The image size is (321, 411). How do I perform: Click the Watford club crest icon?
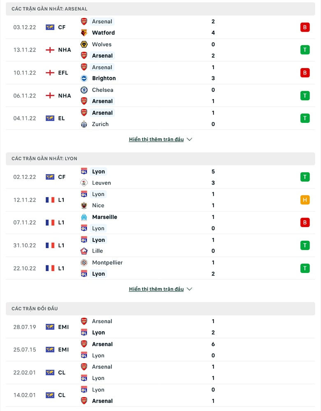click(x=84, y=33)
